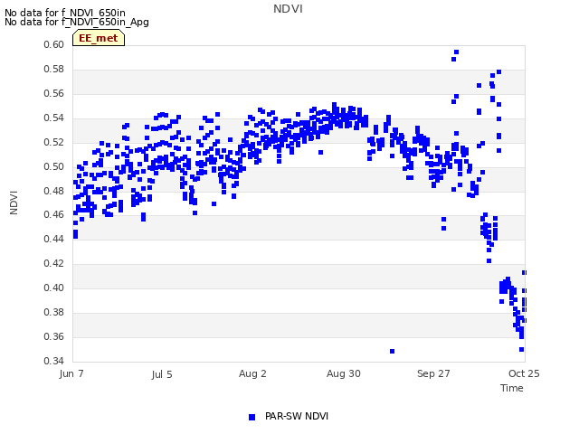Screen dimensions: 579x434
Task: Click the 0.48 y-axis tick label
Action: (x=54, y=191)
